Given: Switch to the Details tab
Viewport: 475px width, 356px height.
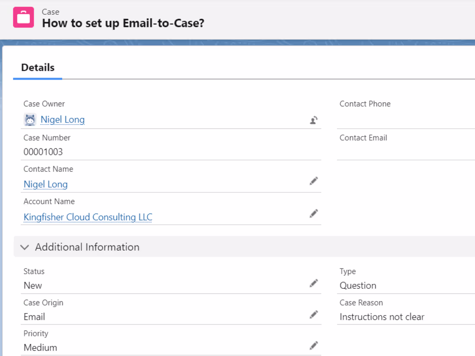Looking at the screenshot, I should (x=37, y=67).
